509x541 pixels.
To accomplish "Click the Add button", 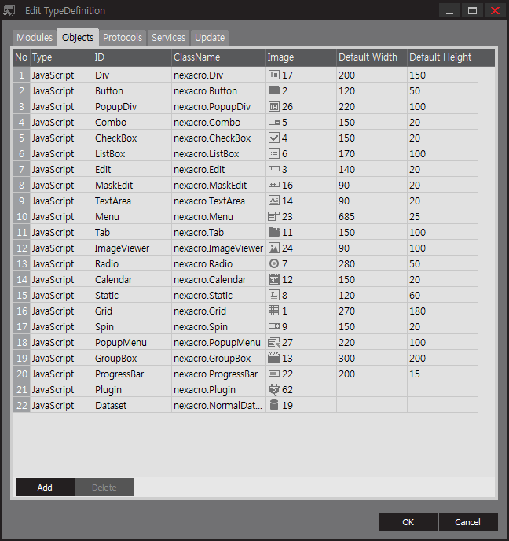I will (45, 488).
